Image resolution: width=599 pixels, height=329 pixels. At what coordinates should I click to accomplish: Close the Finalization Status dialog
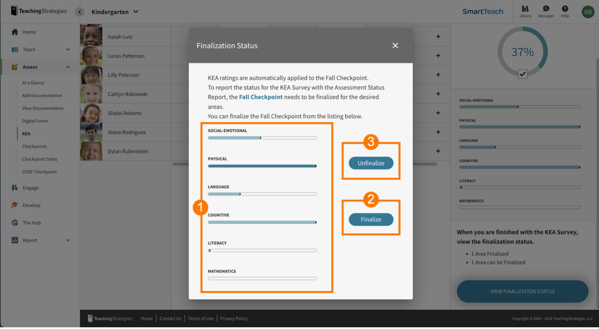click(395, 45)
